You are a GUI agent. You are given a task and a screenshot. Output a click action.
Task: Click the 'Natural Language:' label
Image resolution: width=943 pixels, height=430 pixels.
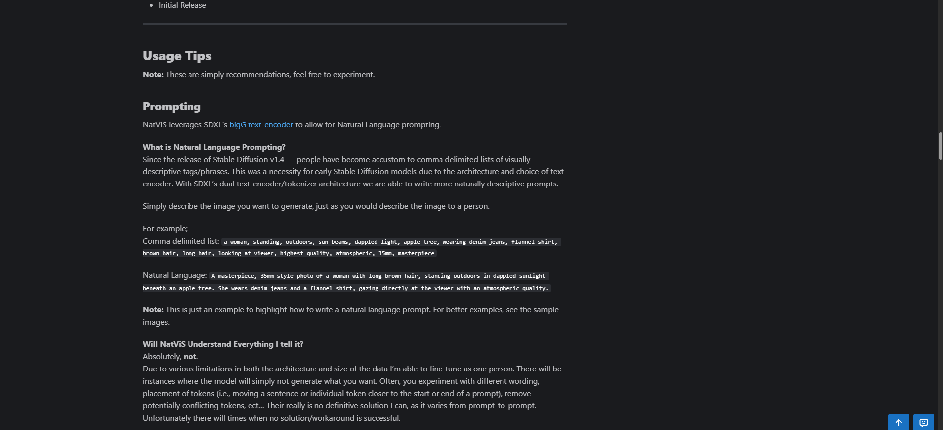click(175, 275)
